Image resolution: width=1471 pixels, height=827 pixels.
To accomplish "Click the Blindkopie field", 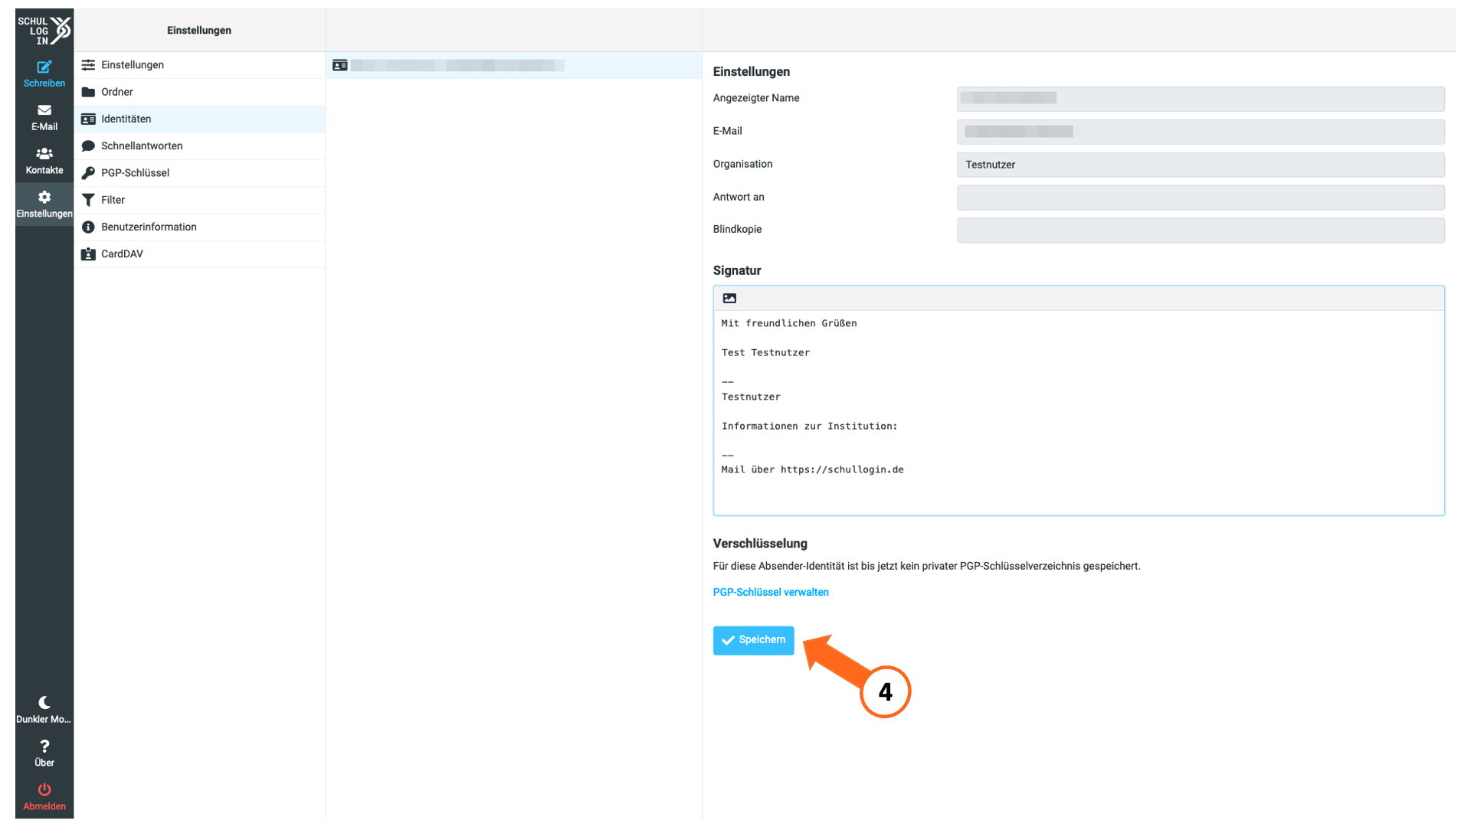I will (x=1201, y=230).
